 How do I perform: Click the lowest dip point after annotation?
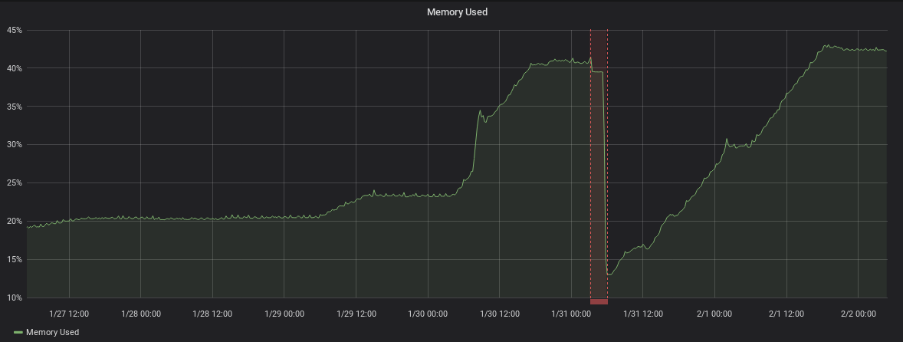coord(609,274)
